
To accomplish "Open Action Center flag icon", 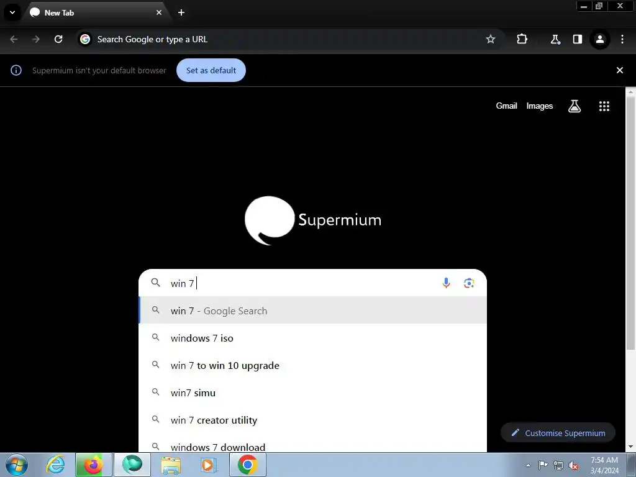I will 543,465.
